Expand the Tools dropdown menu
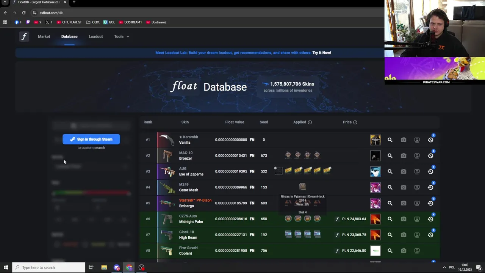The image size is (485, 273). click(122, 36)
